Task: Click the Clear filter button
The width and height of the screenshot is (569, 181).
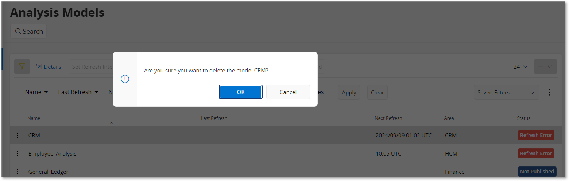Action: coord(378,92)
